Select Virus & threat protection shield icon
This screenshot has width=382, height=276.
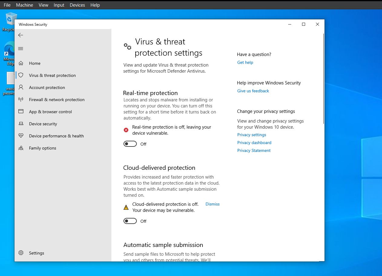21,75
